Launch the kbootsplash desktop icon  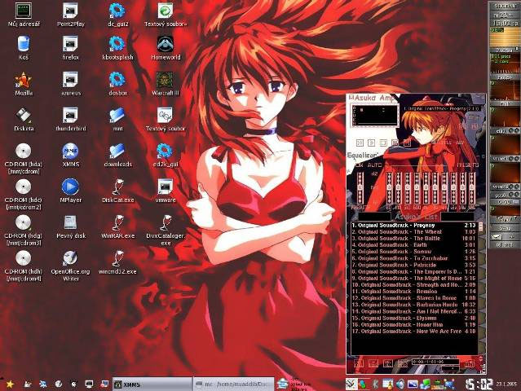117,48
